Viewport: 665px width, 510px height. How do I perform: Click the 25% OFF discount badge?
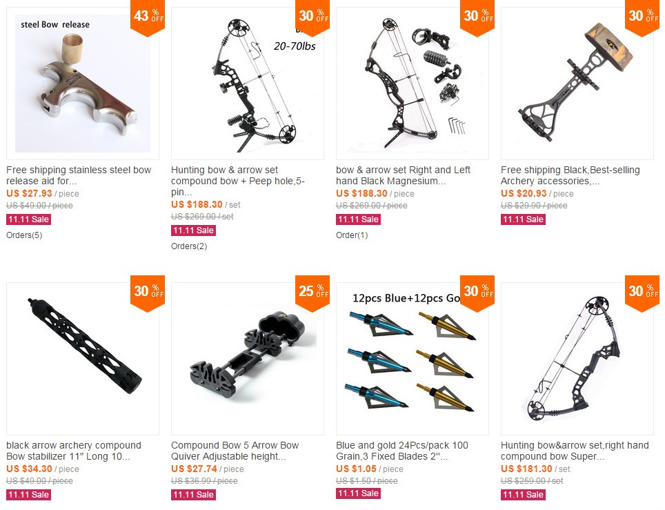[x=312, y=293]
